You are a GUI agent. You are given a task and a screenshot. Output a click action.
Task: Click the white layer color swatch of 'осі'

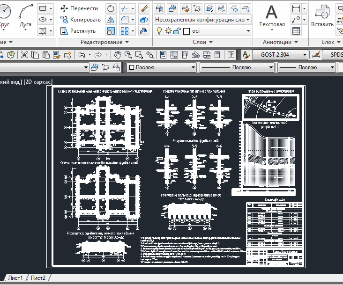coord(186,31)
